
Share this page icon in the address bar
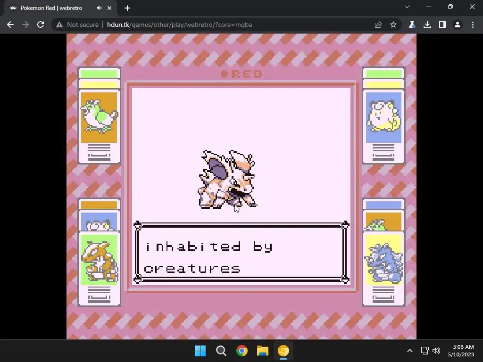[x=378, y=25]
